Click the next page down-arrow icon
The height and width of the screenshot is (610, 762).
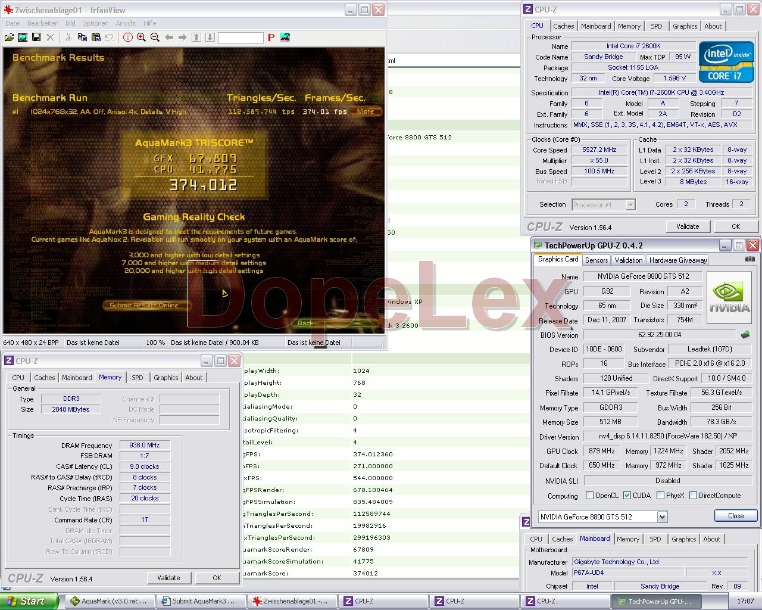(210, 38)
